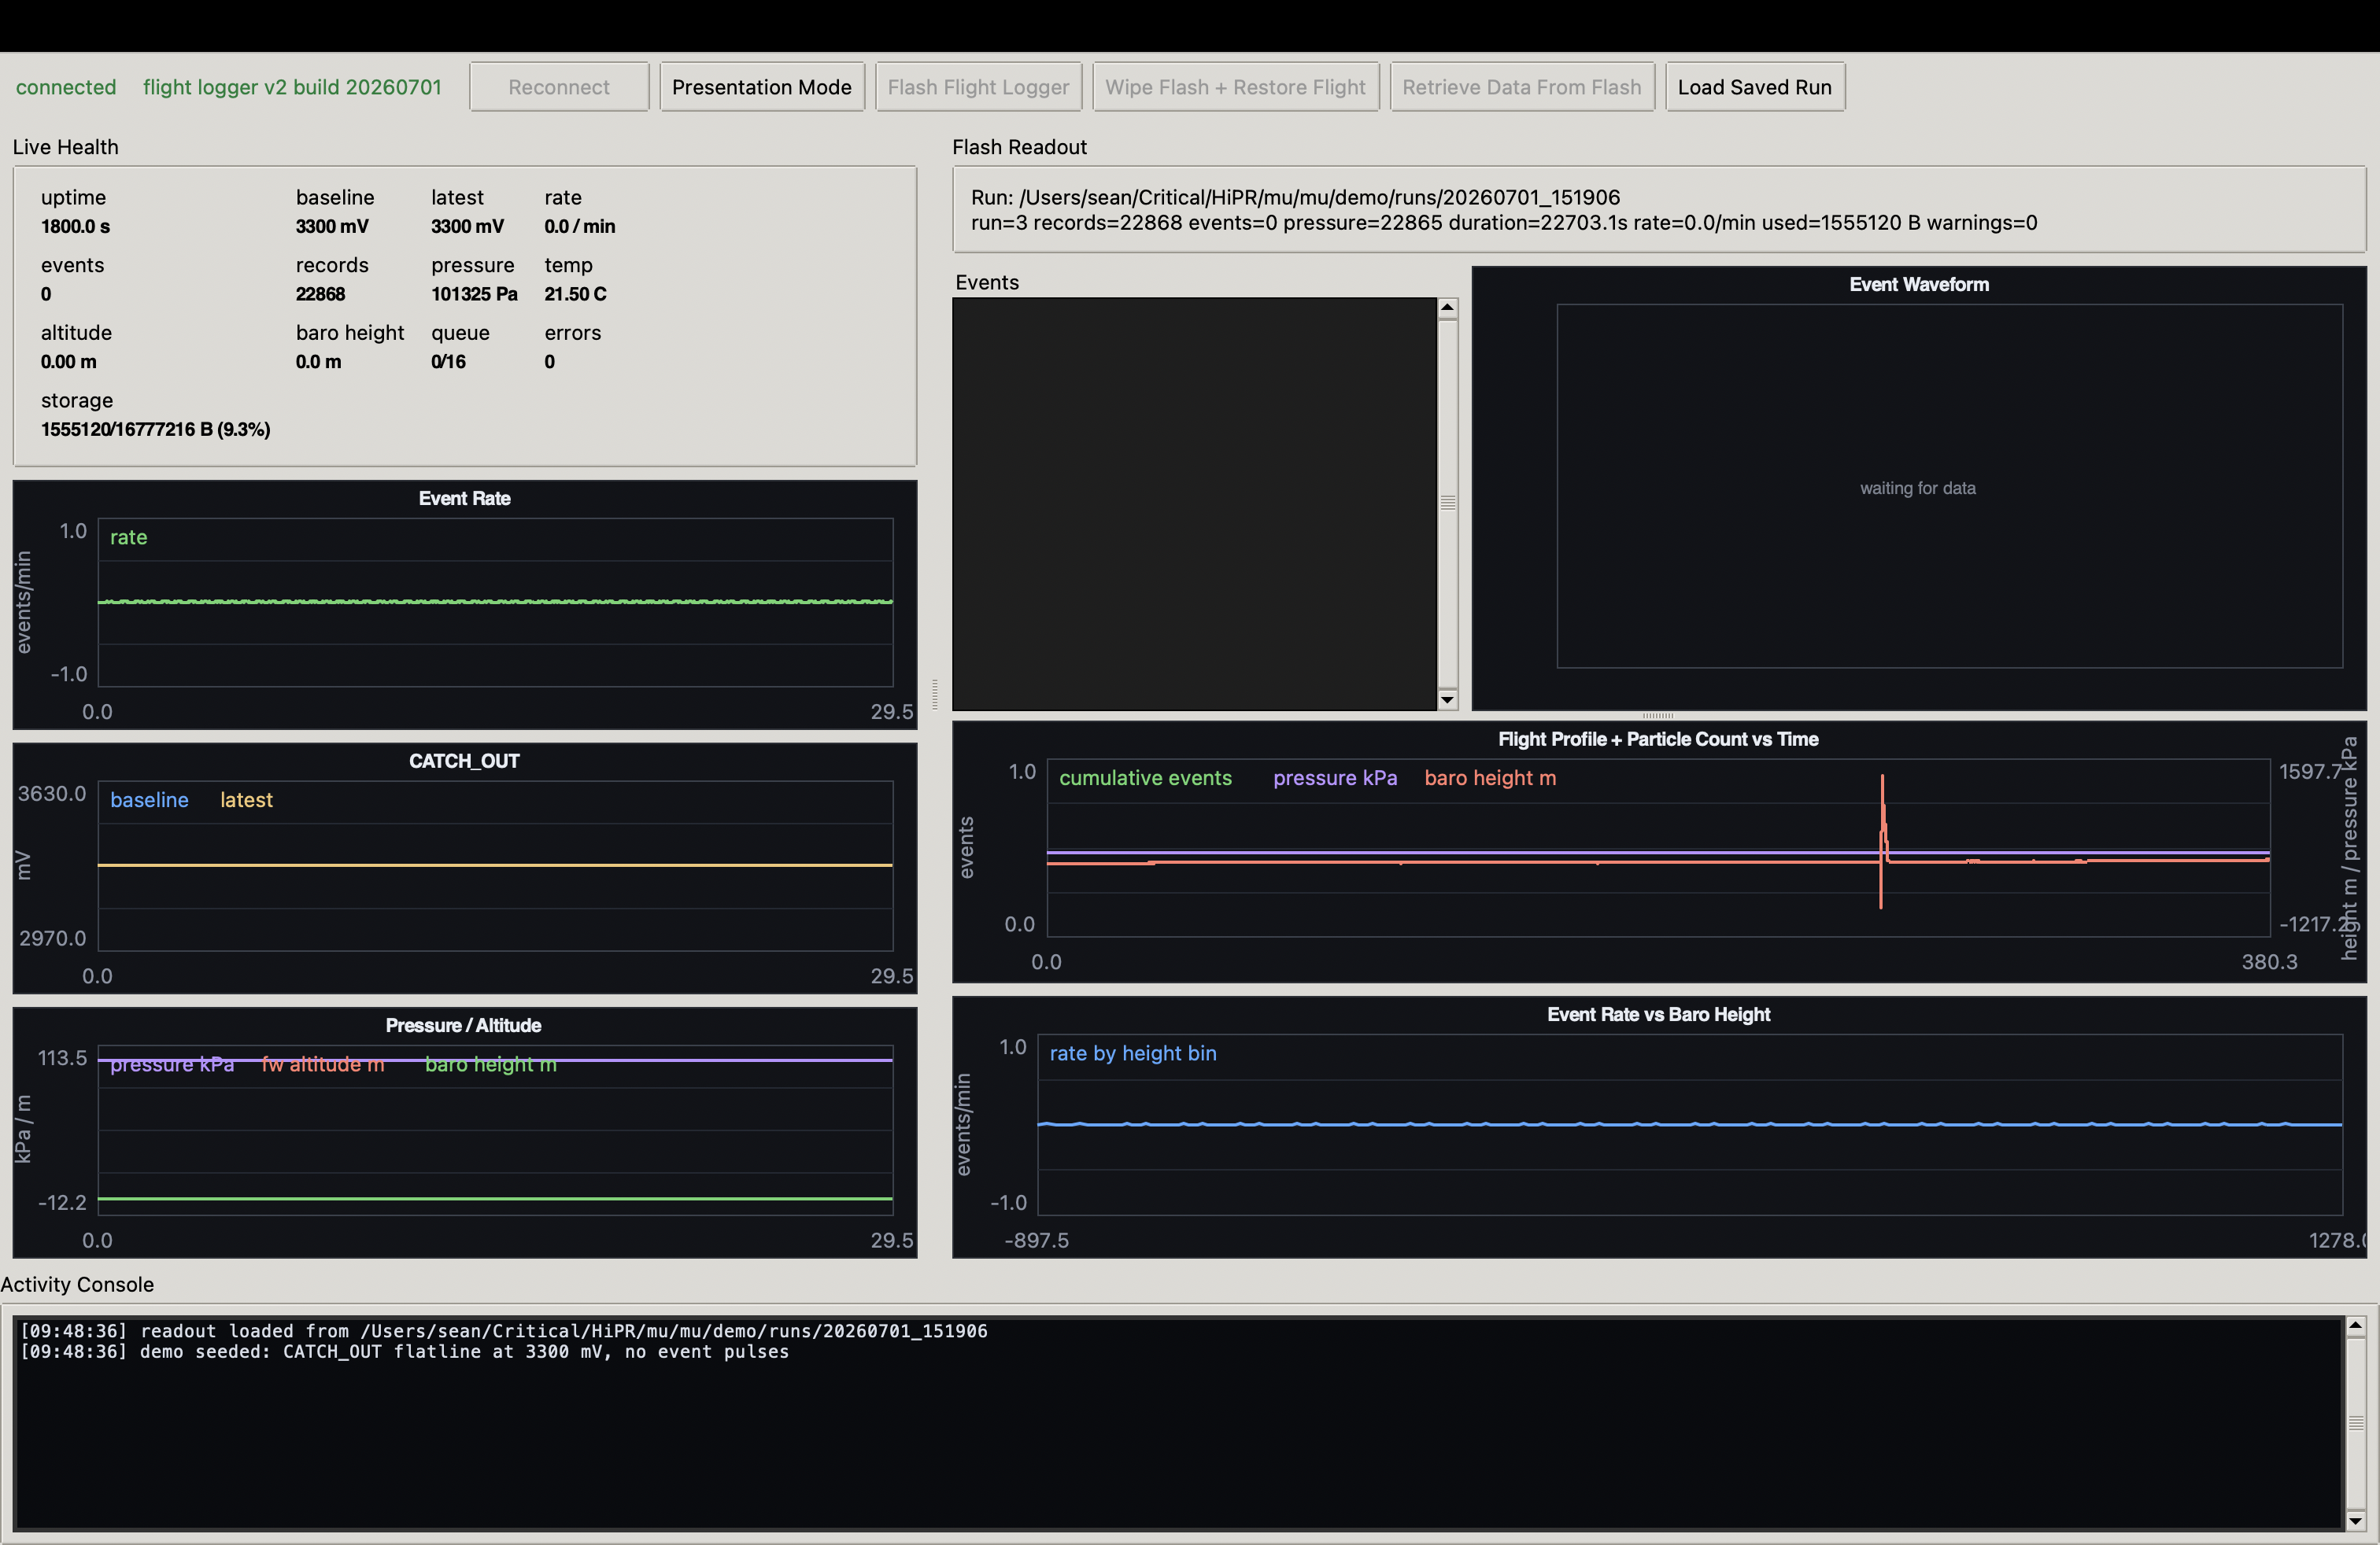Click the Event Rate vs Baro Height title

[x=1658, y=1016]
